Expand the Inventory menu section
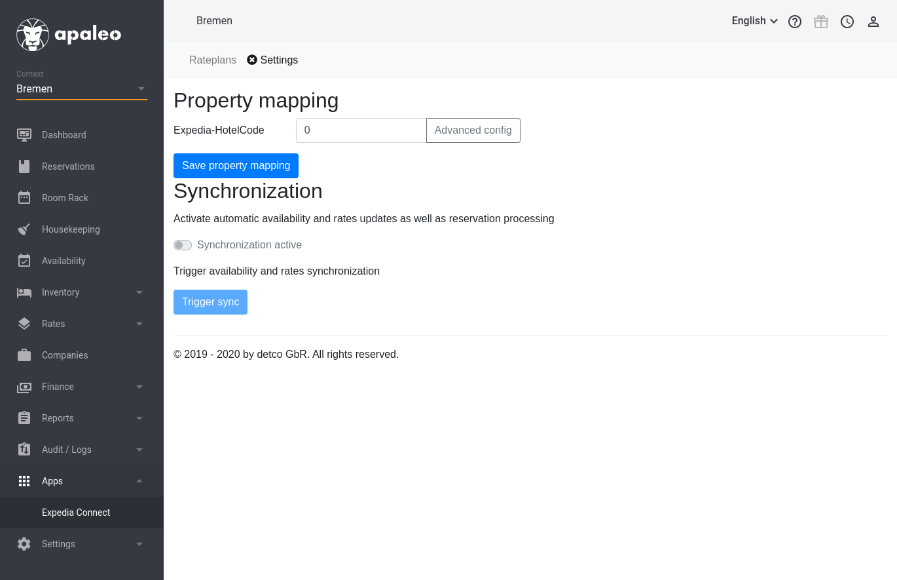The image size is (897, 580). tap(81, 292)
